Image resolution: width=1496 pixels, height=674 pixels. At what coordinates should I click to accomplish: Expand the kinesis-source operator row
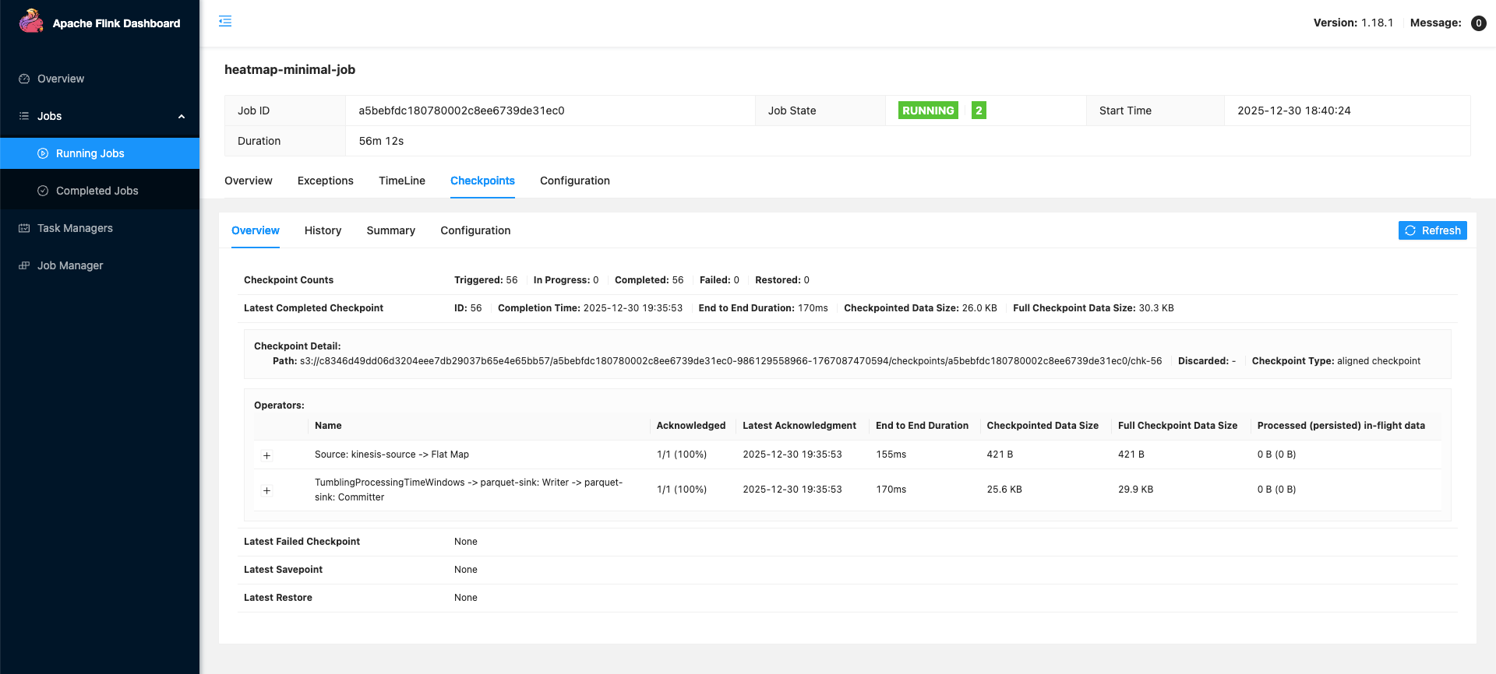(266, 455)
